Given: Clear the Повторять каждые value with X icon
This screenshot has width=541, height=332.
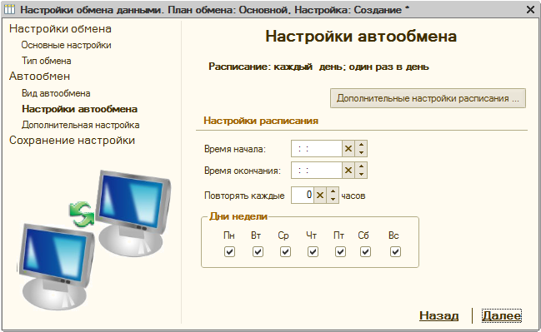Looking at the screenshot, I should [x=320, y=195].
